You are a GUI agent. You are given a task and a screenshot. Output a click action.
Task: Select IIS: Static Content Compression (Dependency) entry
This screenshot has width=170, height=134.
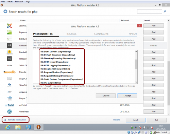coord(62,79)
